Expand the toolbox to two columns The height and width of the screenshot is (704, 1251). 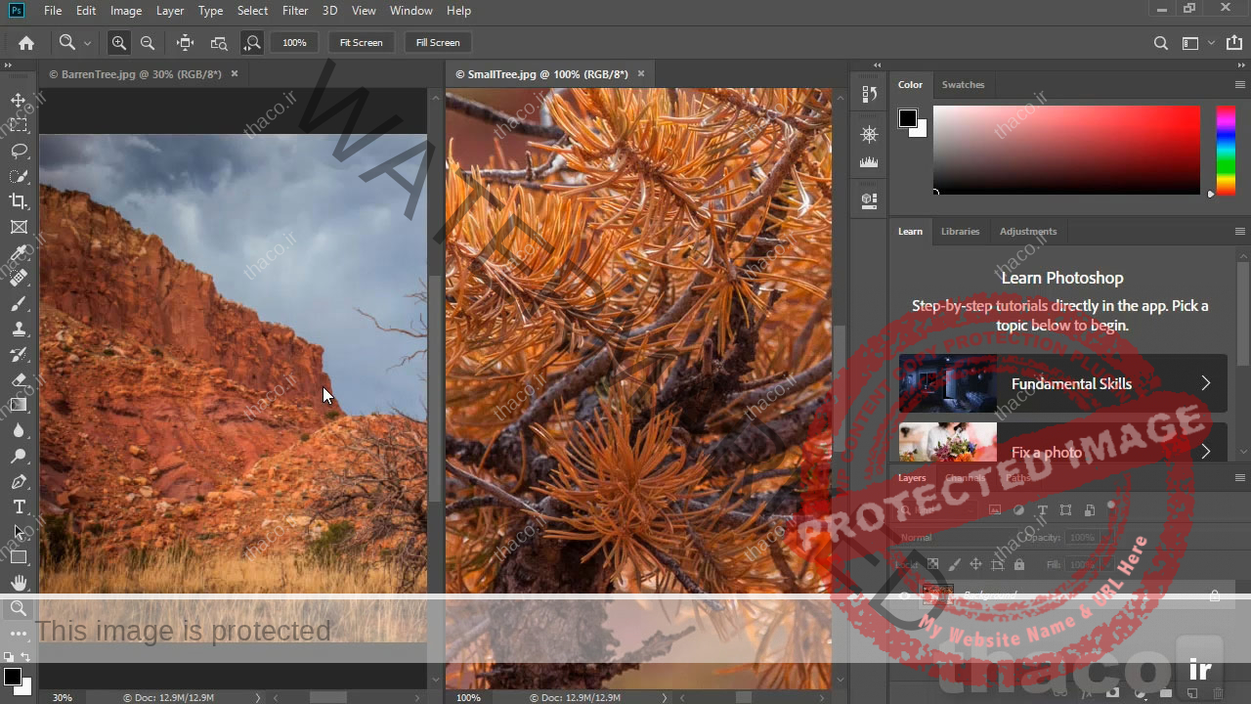point(8,66)
